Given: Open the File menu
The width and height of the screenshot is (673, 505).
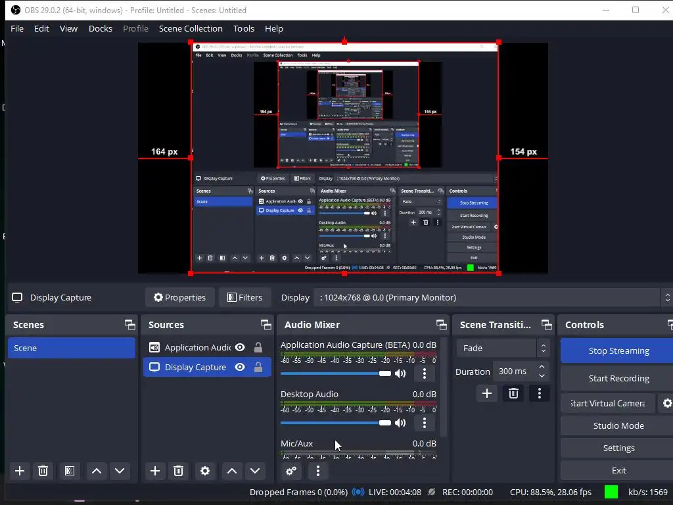Looking at the screenshot, I should point(17,29).
